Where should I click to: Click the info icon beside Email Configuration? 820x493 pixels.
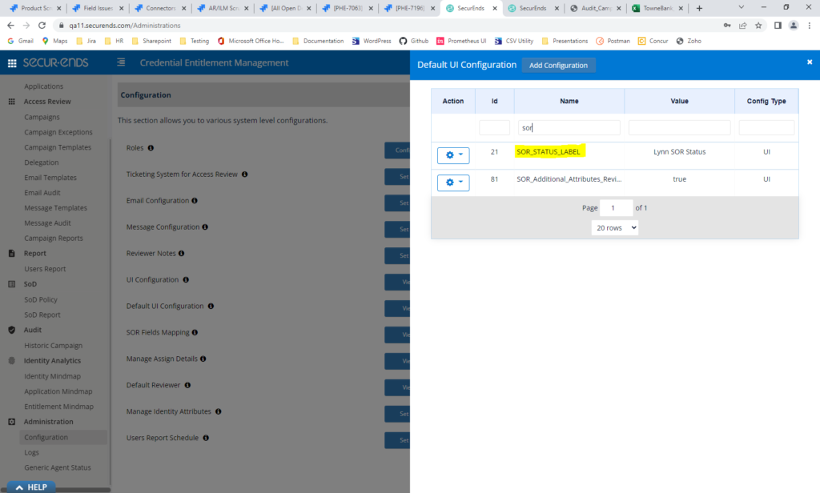pyautogui.click(x=195, y=201)
